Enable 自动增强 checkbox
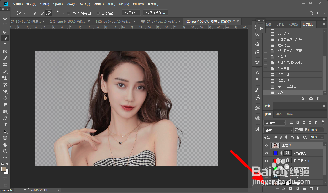328x193 pixels. [98, 13]
